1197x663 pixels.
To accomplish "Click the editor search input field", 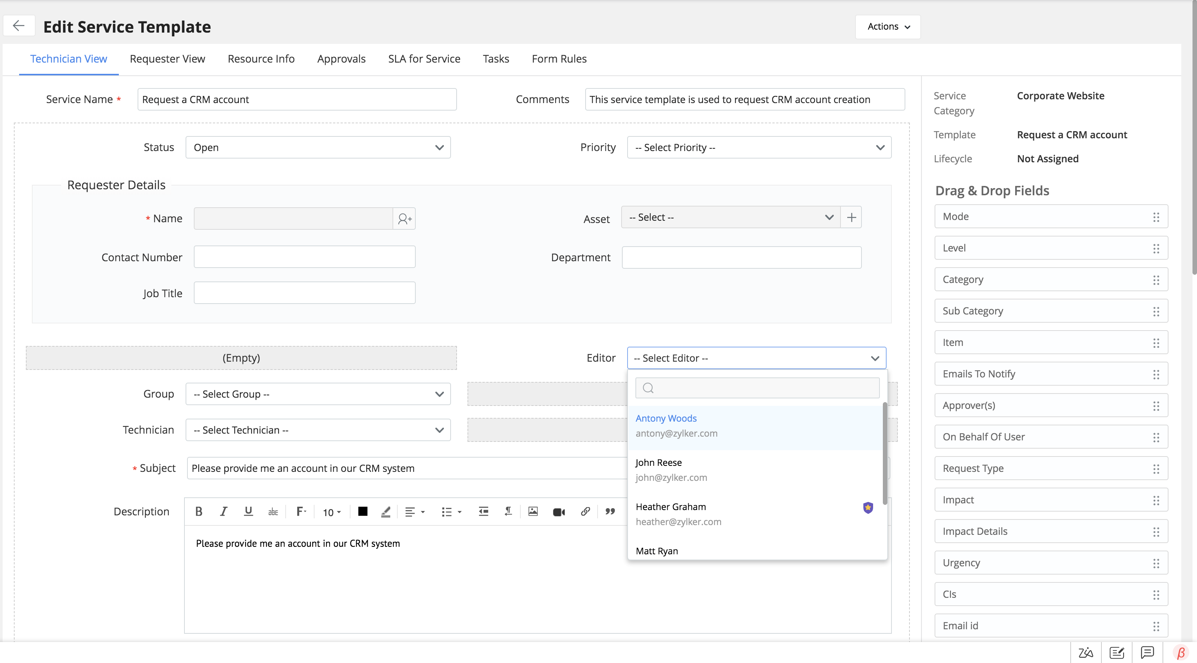I will click(757, 388).
